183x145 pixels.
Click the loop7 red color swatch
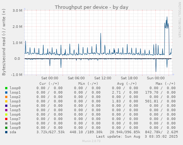point(6,119)
